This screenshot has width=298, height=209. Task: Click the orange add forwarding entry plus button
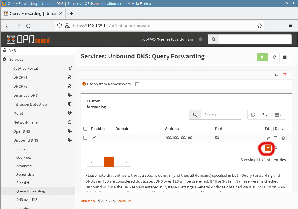[x=268, y=148]
